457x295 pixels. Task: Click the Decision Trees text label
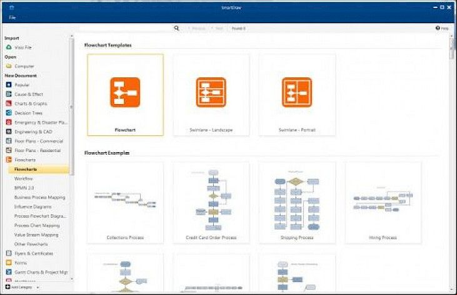pyautogui.click(x=28, y=113)
